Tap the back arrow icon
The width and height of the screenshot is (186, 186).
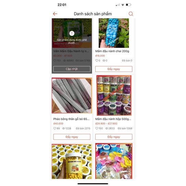(55, 14)
